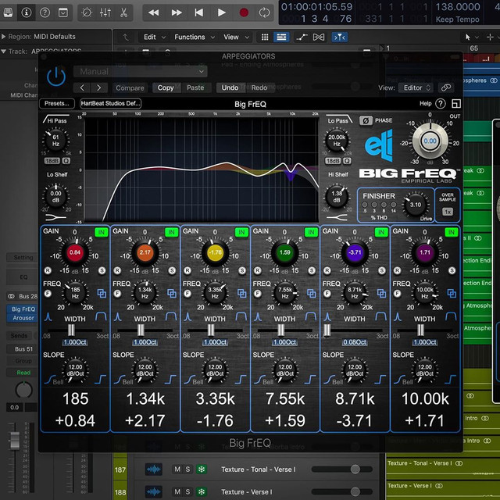This screenshot has height=500, width=500.
Task: Click the red gain knob 0.84
Action: [x=75, y=252]
